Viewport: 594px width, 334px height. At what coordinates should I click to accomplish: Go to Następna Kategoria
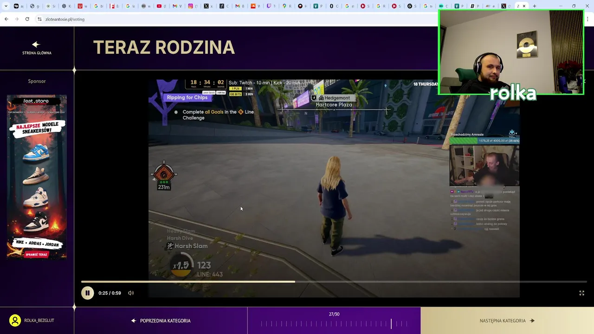click(507, 321)
